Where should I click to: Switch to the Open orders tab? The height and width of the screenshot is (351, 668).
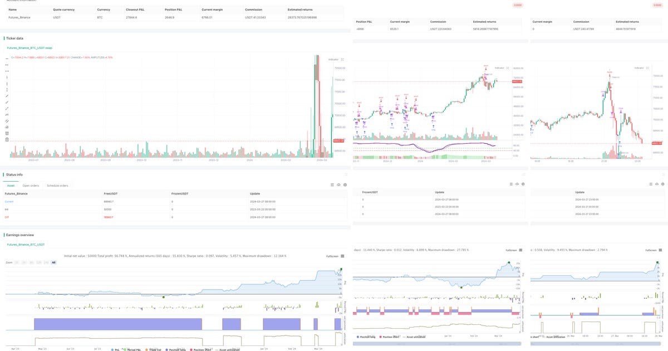(x=31, y=186)
